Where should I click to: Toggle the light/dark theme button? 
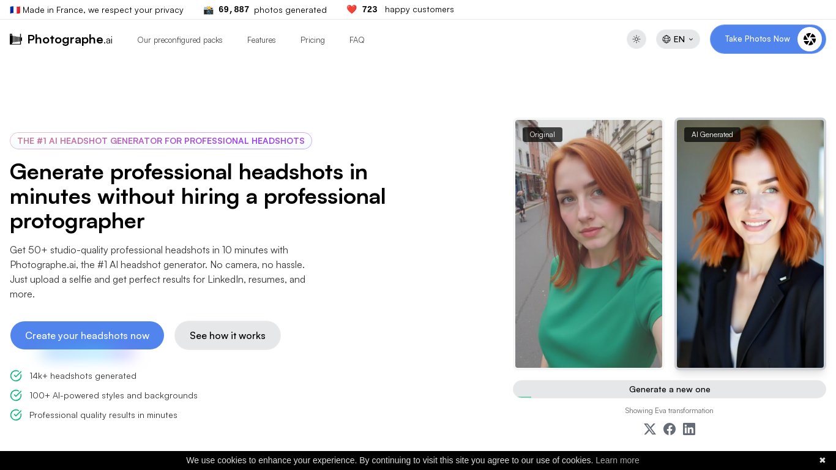click(636, 39)
